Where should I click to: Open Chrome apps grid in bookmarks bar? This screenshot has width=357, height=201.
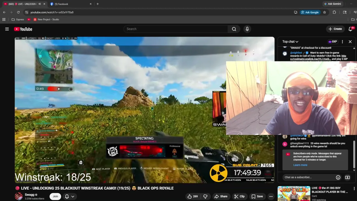point(4,20)
